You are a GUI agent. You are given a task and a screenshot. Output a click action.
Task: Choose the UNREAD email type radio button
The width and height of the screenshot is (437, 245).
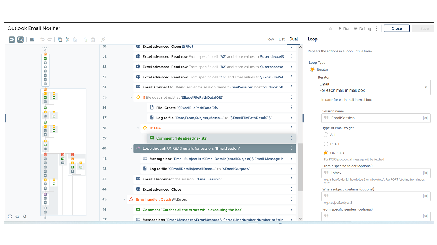326,153
